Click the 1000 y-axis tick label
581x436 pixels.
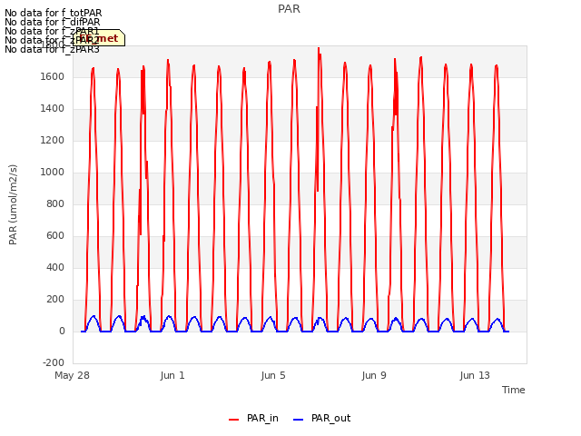[53, 172]
